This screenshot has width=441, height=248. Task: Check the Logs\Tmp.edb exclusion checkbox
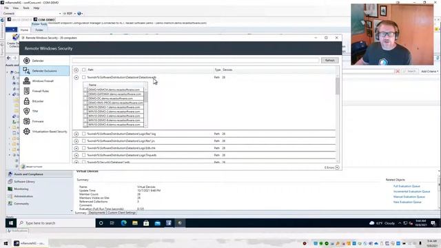(x=84, y=155)
